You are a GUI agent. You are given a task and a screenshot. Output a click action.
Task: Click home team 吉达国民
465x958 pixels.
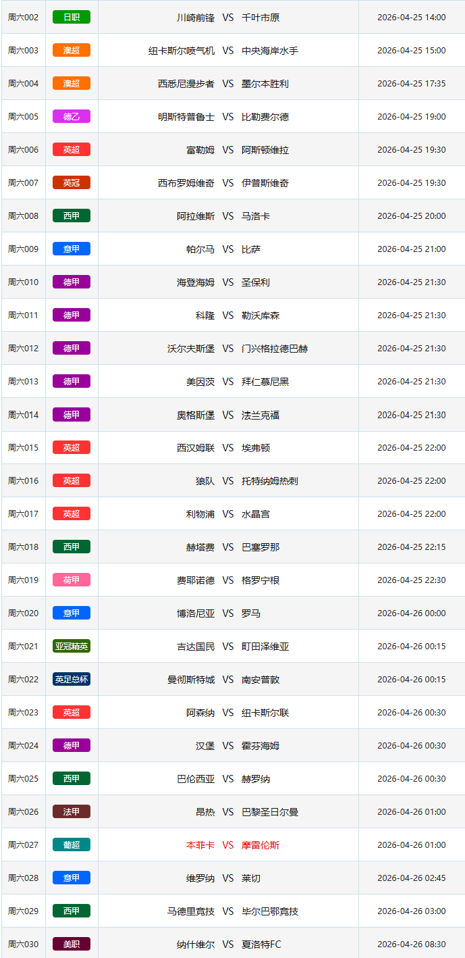tap(196, 647)
